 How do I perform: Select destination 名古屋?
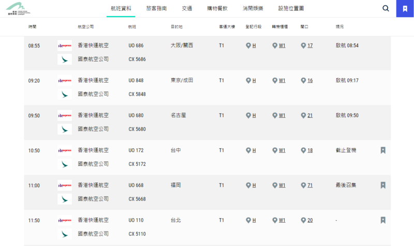coord(178,115)
